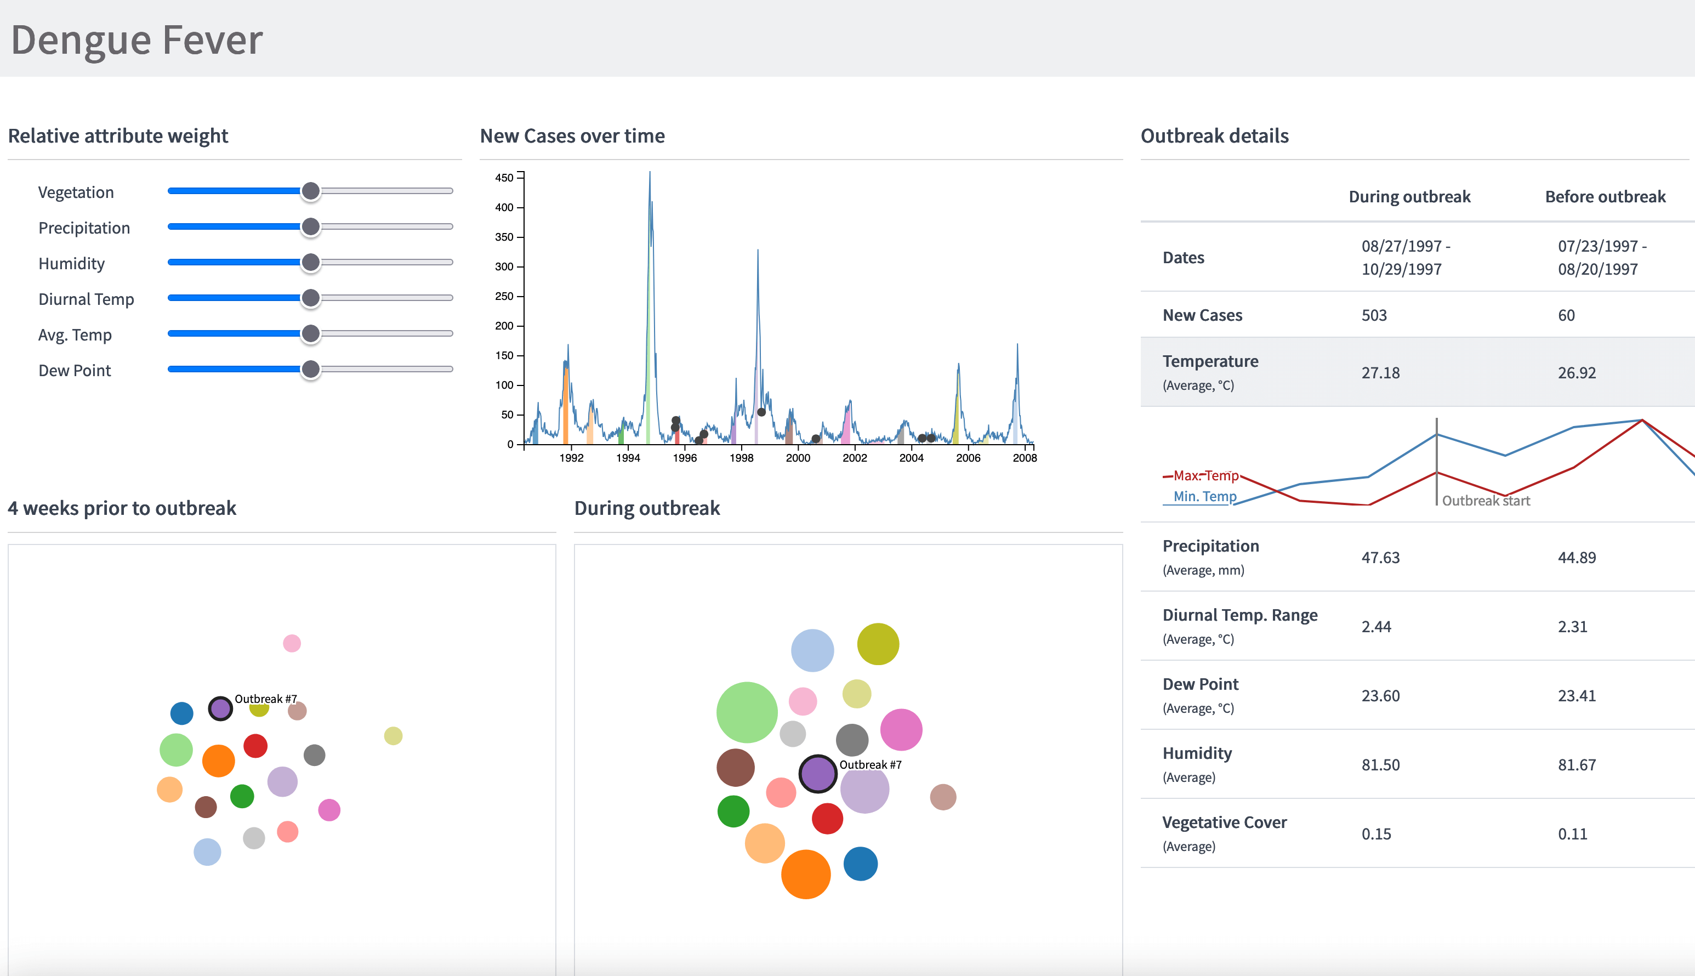
Task: Click the large orange bubble in During outbreak panel
Action: point(806,874)
